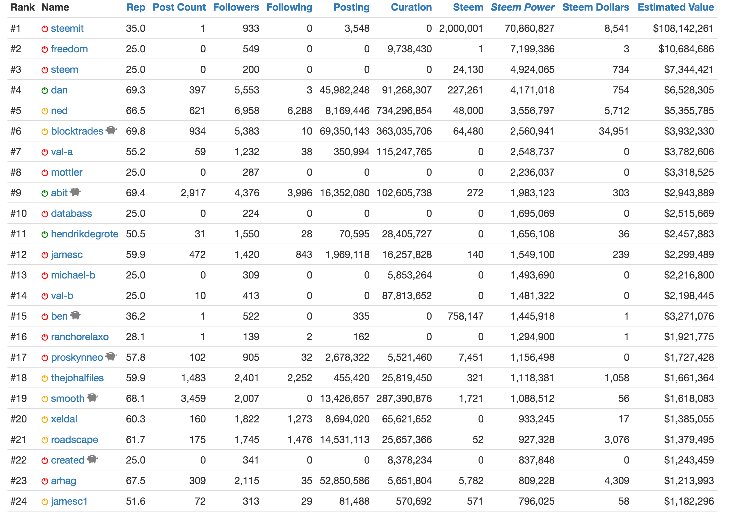The height and width of the screenshot is (514, 730).
Task: Click the piggy bank icon next to abit
Action: click(x=75, y=192)
